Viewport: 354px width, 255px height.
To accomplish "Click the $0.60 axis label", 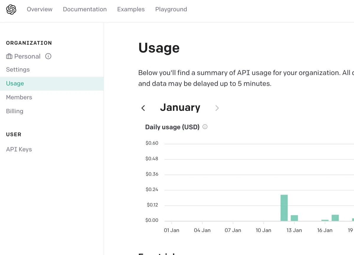I will [152, 143].
